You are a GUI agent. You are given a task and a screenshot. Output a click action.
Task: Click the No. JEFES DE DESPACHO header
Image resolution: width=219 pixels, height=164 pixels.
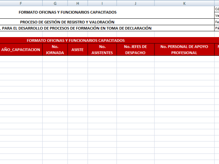(135, 50)
